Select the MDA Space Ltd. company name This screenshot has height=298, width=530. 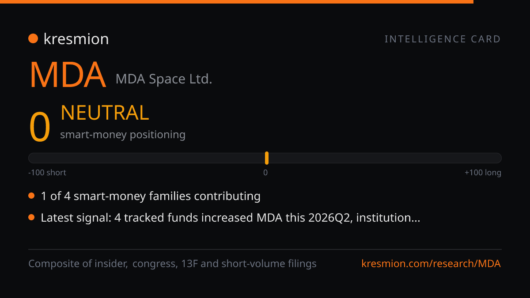coord(164,79)
